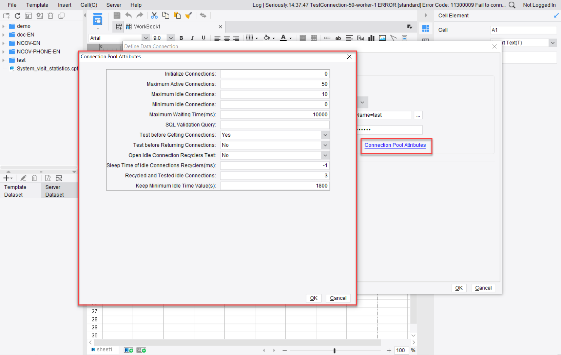
Task: Toggle underline text formatting
Action: click(203, 38)
